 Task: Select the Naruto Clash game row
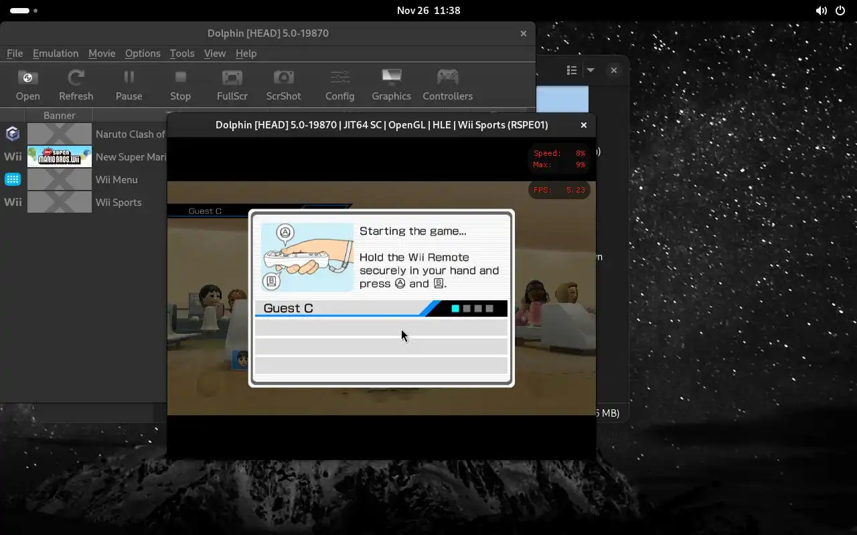click(83, 134)
